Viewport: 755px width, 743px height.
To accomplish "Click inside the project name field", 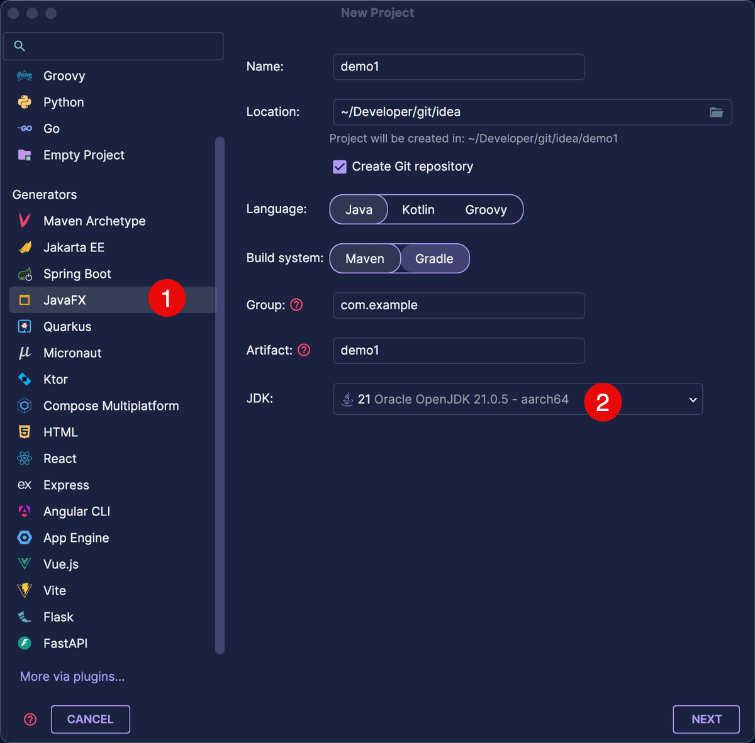I will (458, 67).
